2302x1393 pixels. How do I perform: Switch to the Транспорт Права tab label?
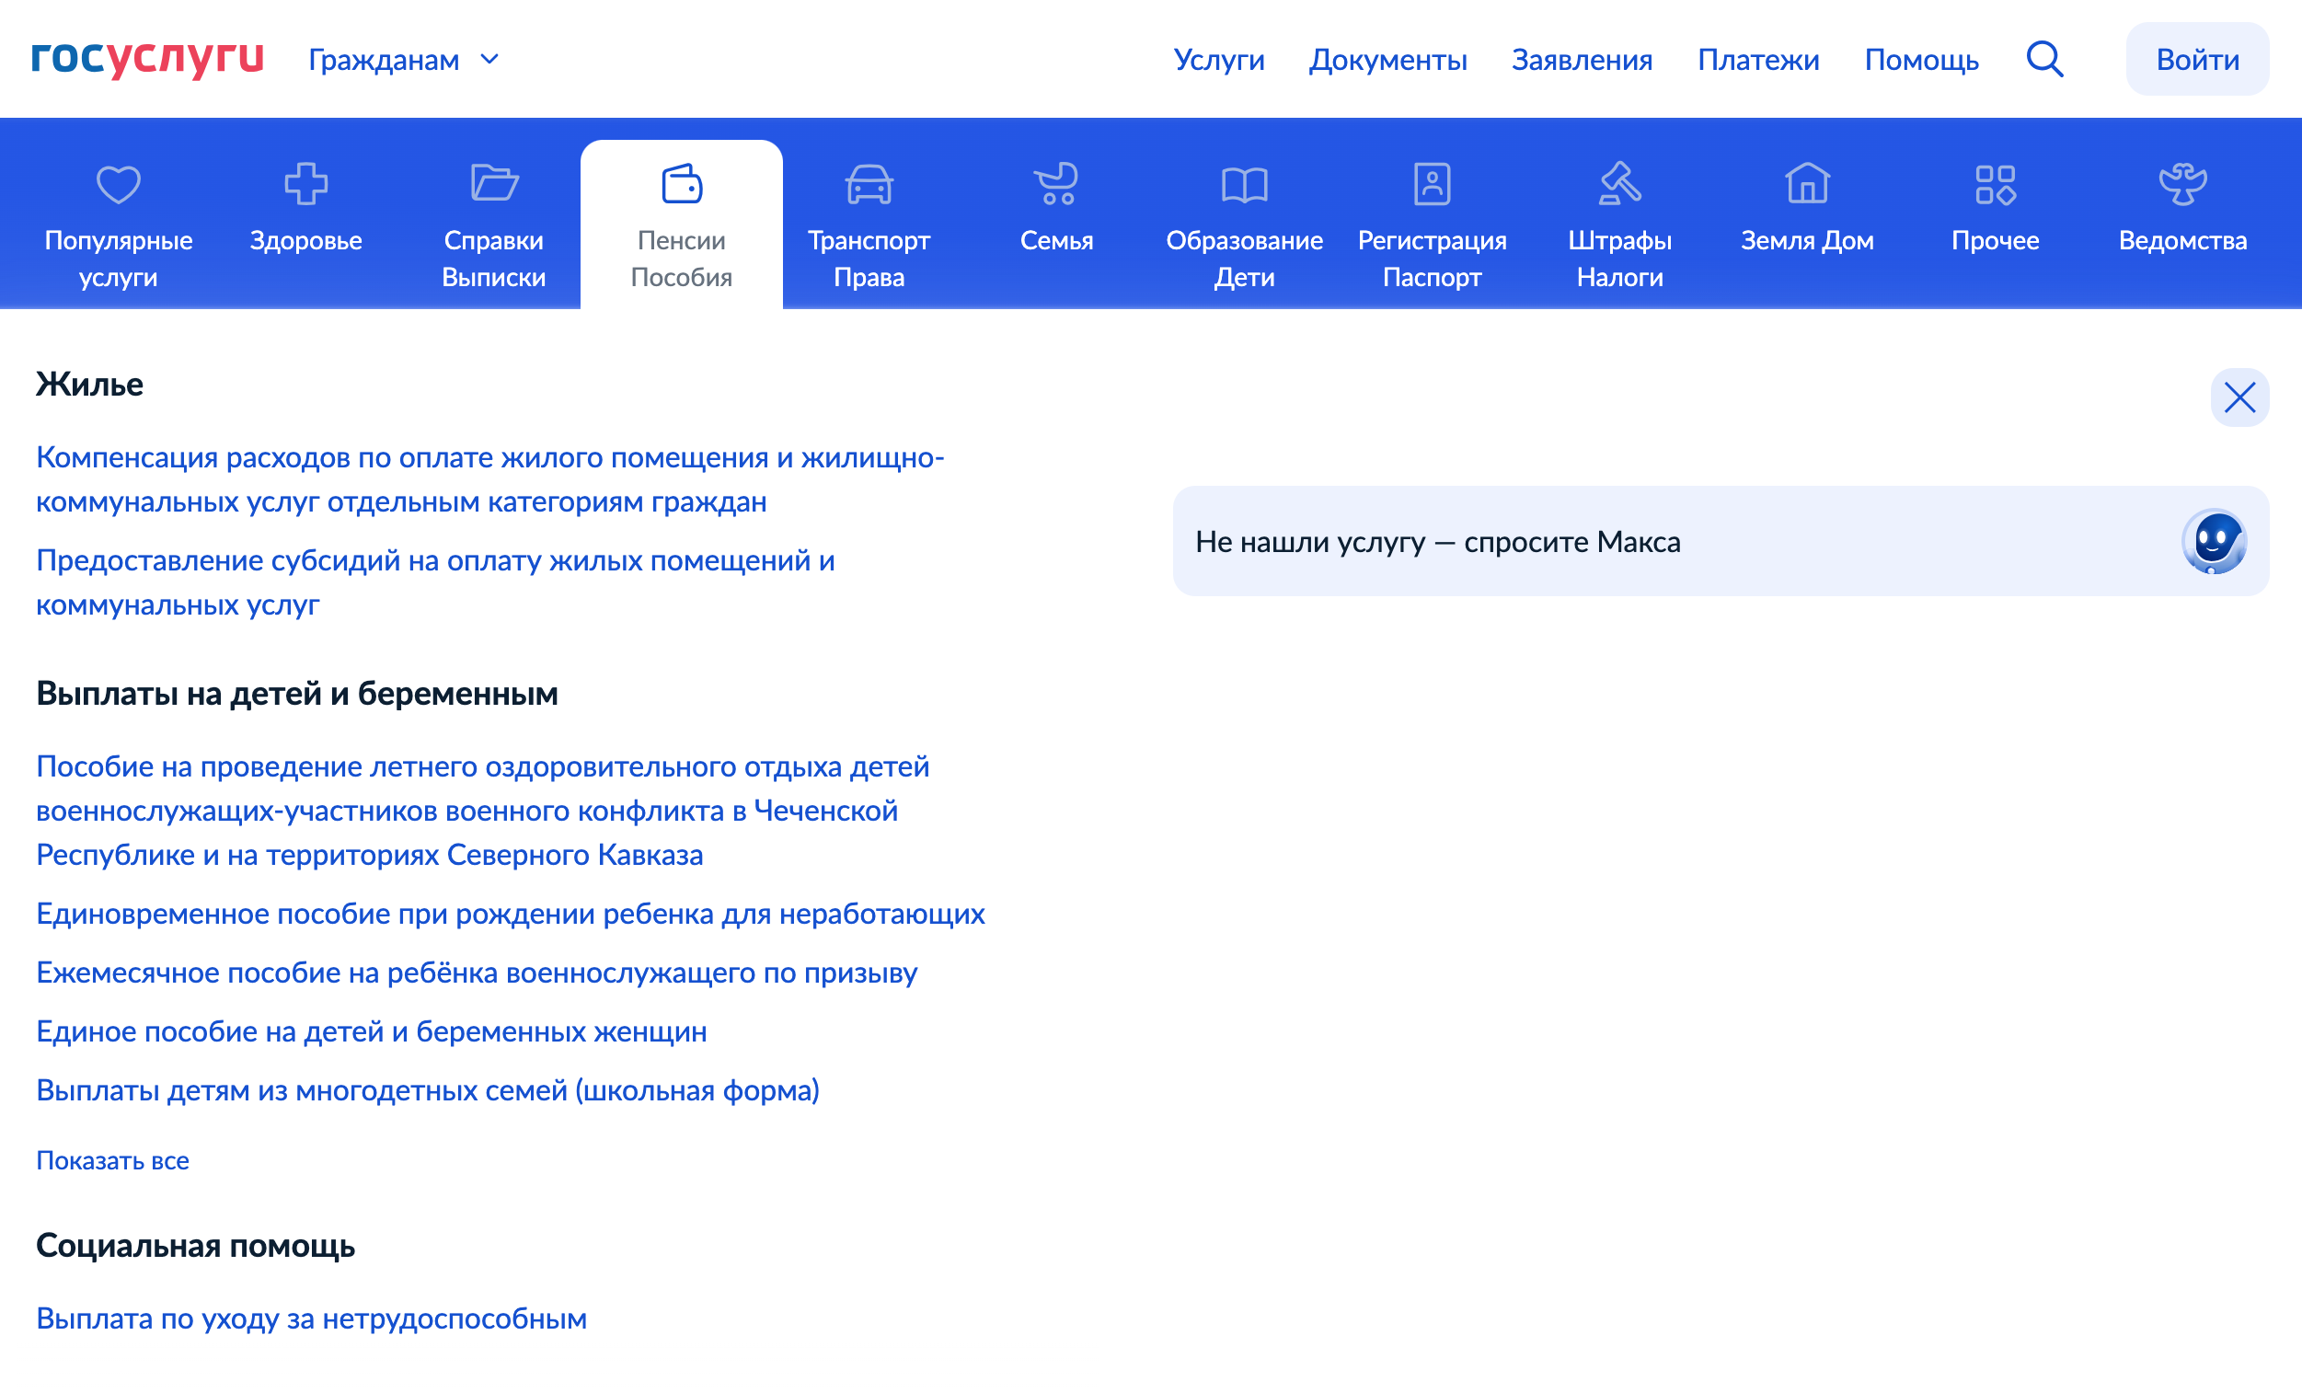click(x=869, y=259)
